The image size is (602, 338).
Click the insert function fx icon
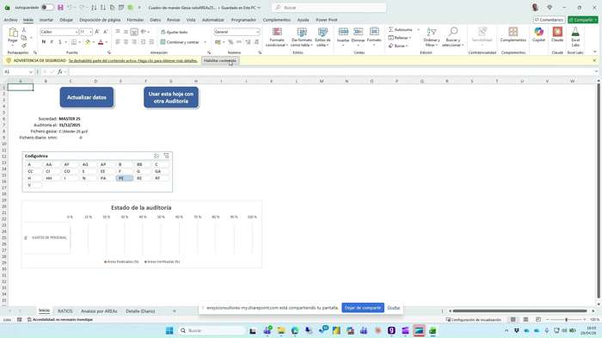(x=60, y=72)
